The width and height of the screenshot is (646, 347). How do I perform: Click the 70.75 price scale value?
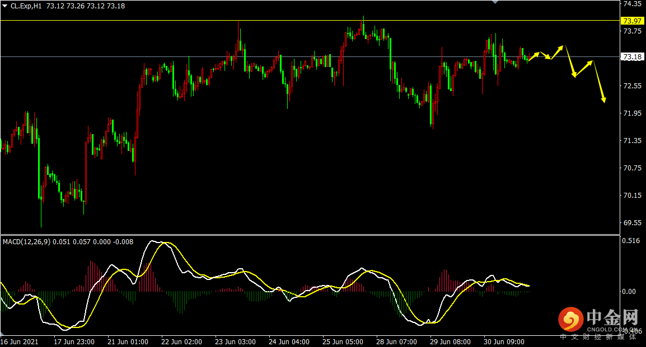point(633,168)
